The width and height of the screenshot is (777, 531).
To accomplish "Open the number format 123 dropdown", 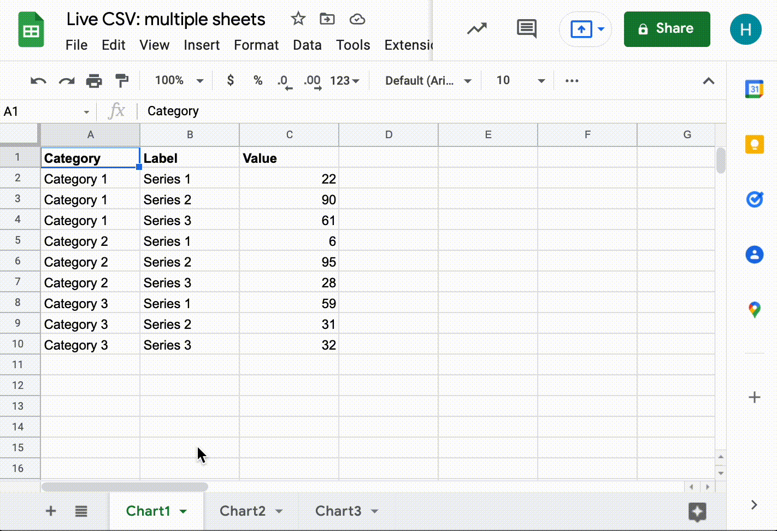I will pyautogui.click(x=344, y=80).
